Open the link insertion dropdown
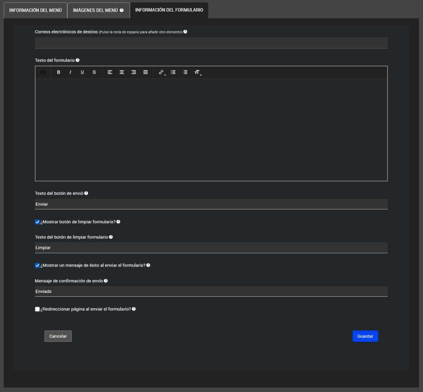 (x=162, y=72)
